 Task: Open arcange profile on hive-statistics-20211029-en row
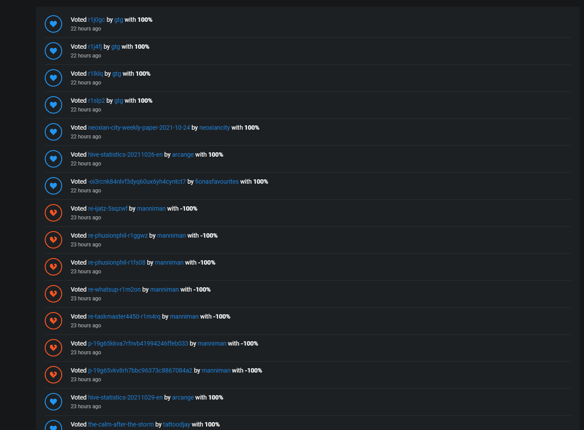click(183, 397)
